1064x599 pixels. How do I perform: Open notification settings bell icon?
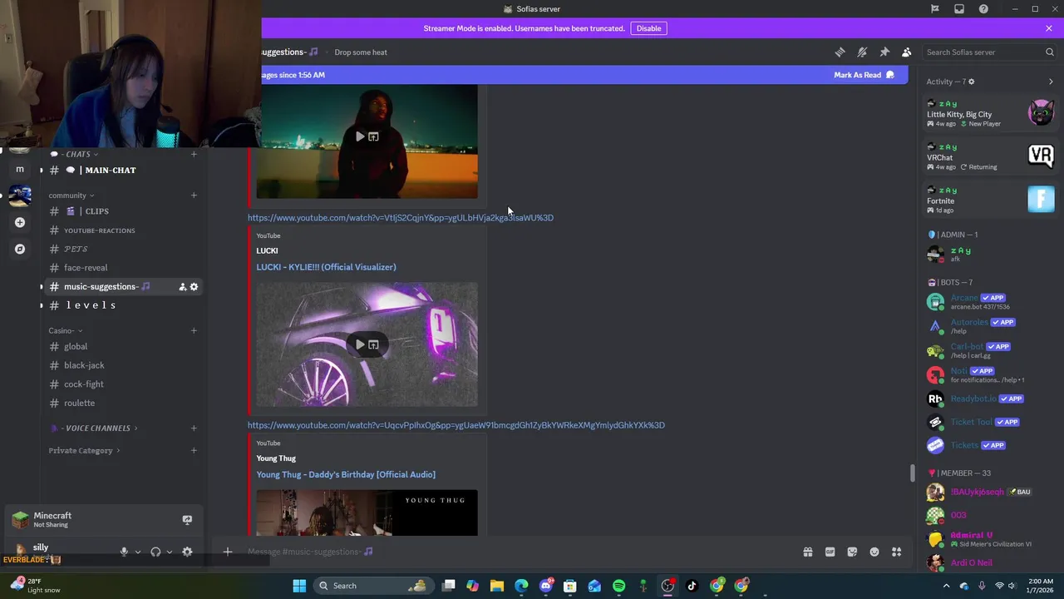coord(862,52)
